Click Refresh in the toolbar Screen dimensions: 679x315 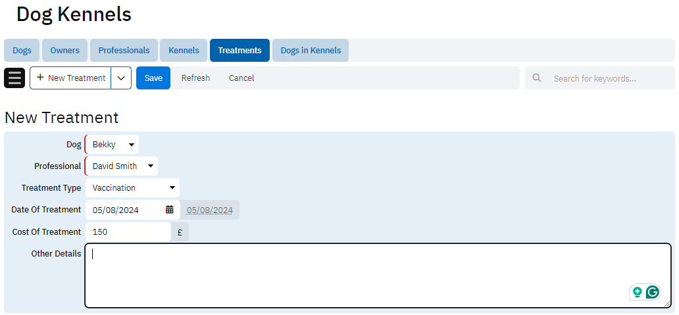coord(195,78)
